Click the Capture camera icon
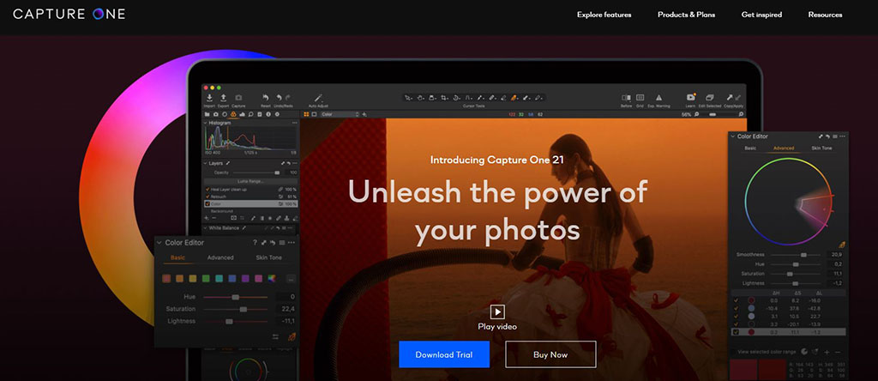 coord(238,98)
